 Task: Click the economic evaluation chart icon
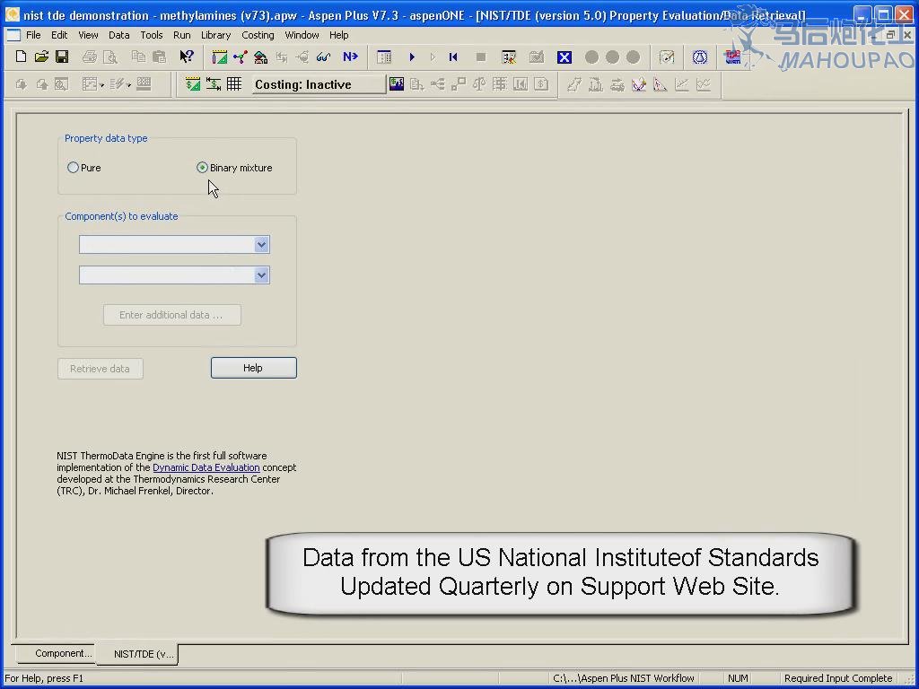pyautogui.click(x=397, y=84)
